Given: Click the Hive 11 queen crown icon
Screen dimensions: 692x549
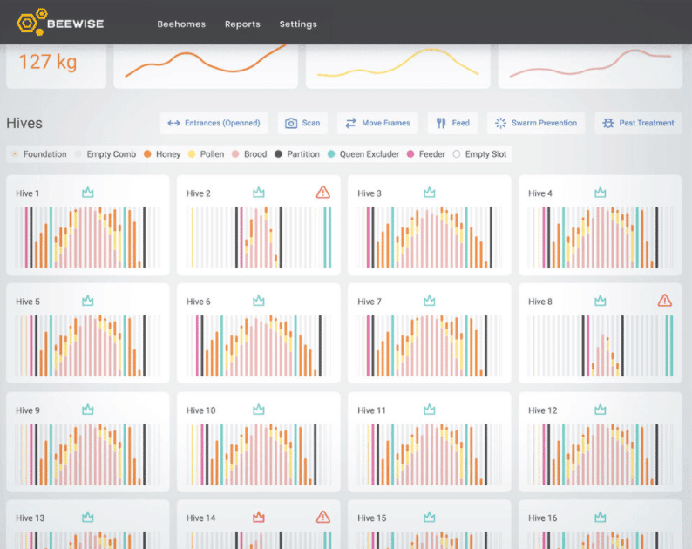Looking at the screenshot, I should click(x=430, y=410).
